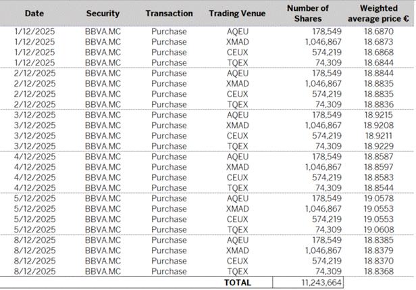Click the price value 18.9215
Viewport: 416px width, 290px height.
(x=379, y=115)
